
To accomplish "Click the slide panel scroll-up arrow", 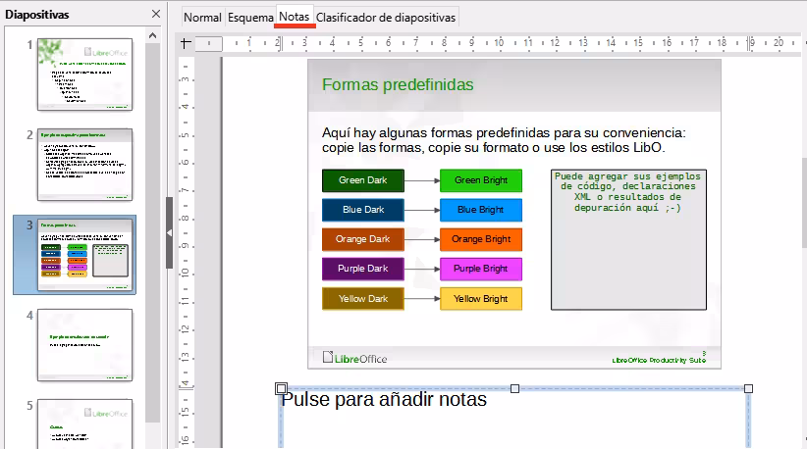I will (x=152, y=35).
